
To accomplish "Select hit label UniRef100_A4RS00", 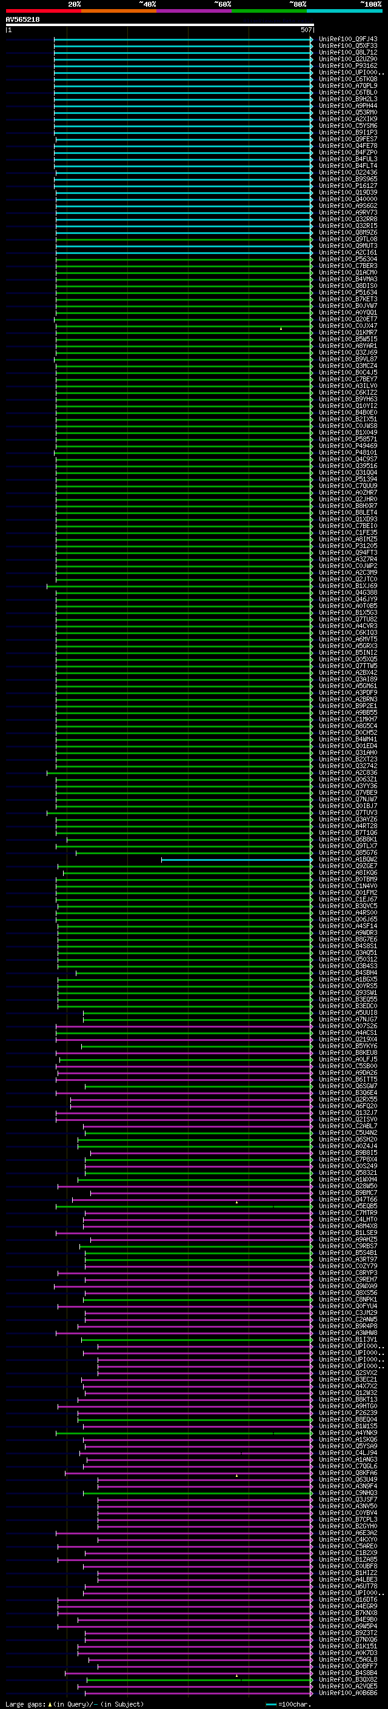I will (348, 913).
